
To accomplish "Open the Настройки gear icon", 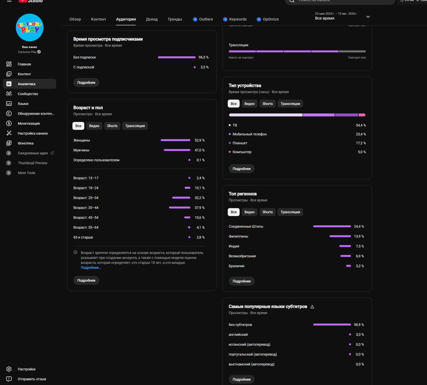I will (x=9, y=369).
